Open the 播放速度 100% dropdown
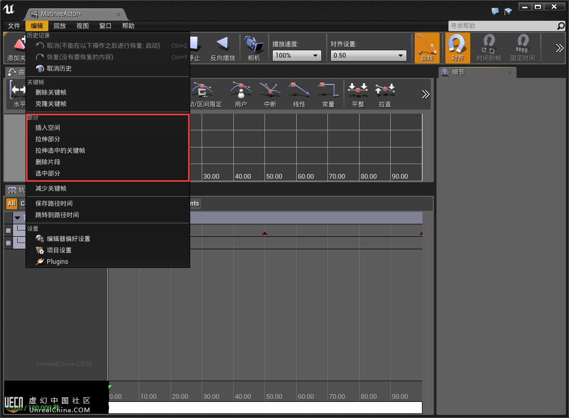 click(x=297, y=56)
